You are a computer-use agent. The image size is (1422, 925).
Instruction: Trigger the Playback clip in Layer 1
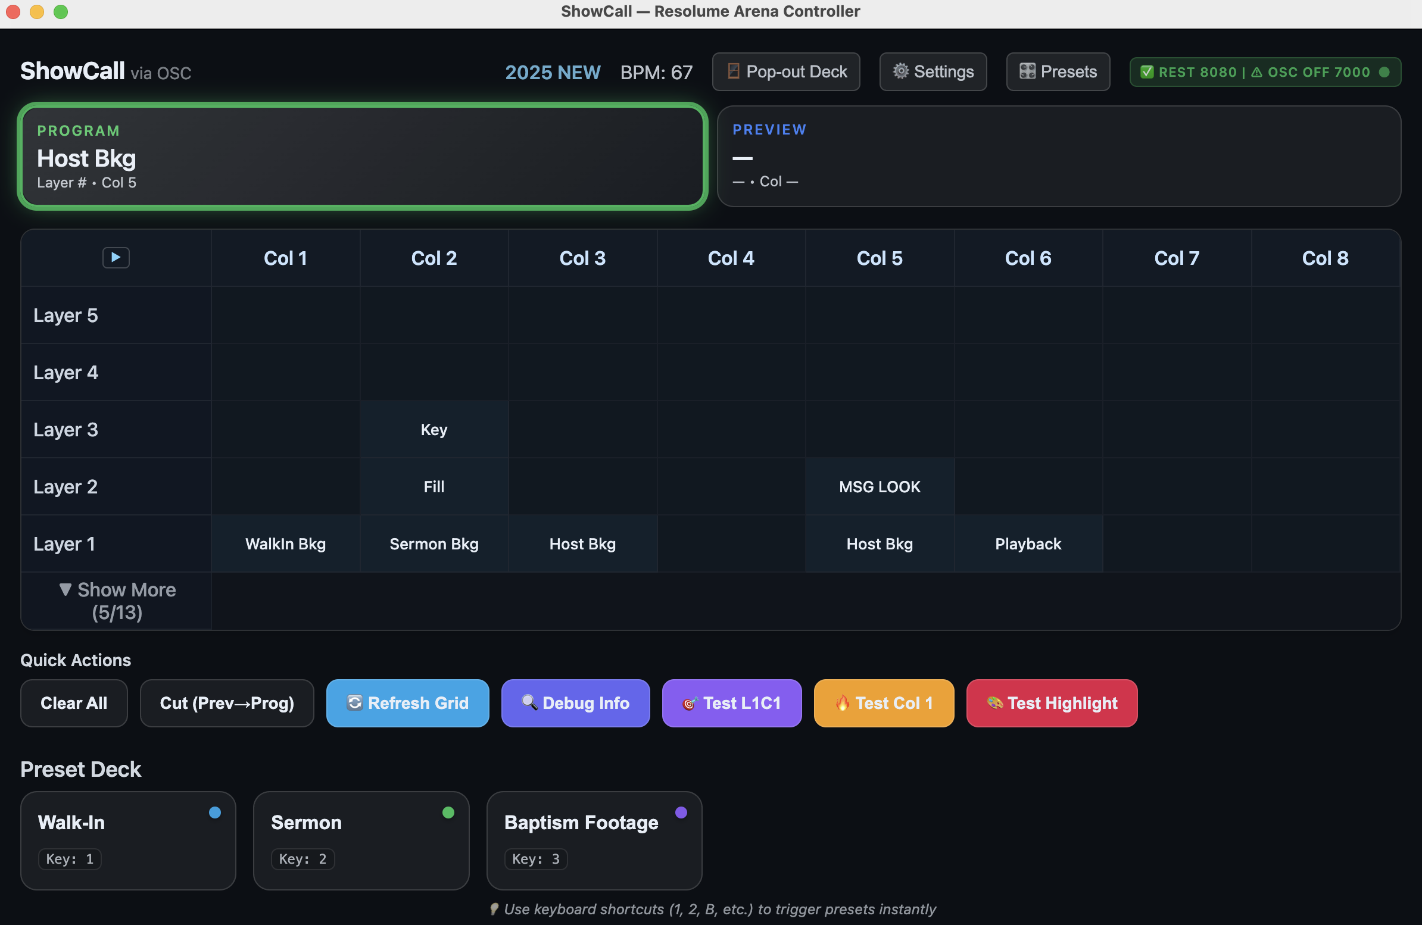click(1028, 544)
